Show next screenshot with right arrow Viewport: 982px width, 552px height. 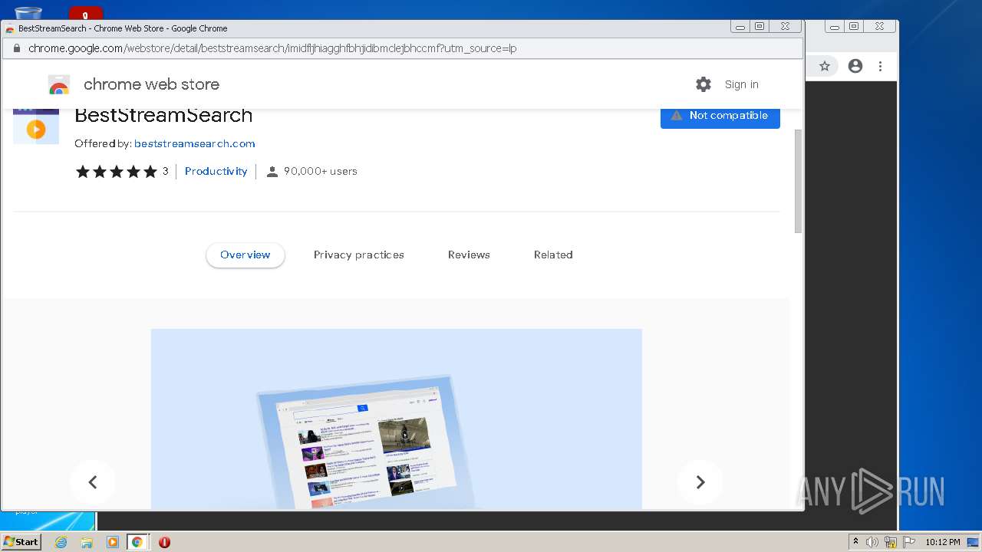[700, 482]
